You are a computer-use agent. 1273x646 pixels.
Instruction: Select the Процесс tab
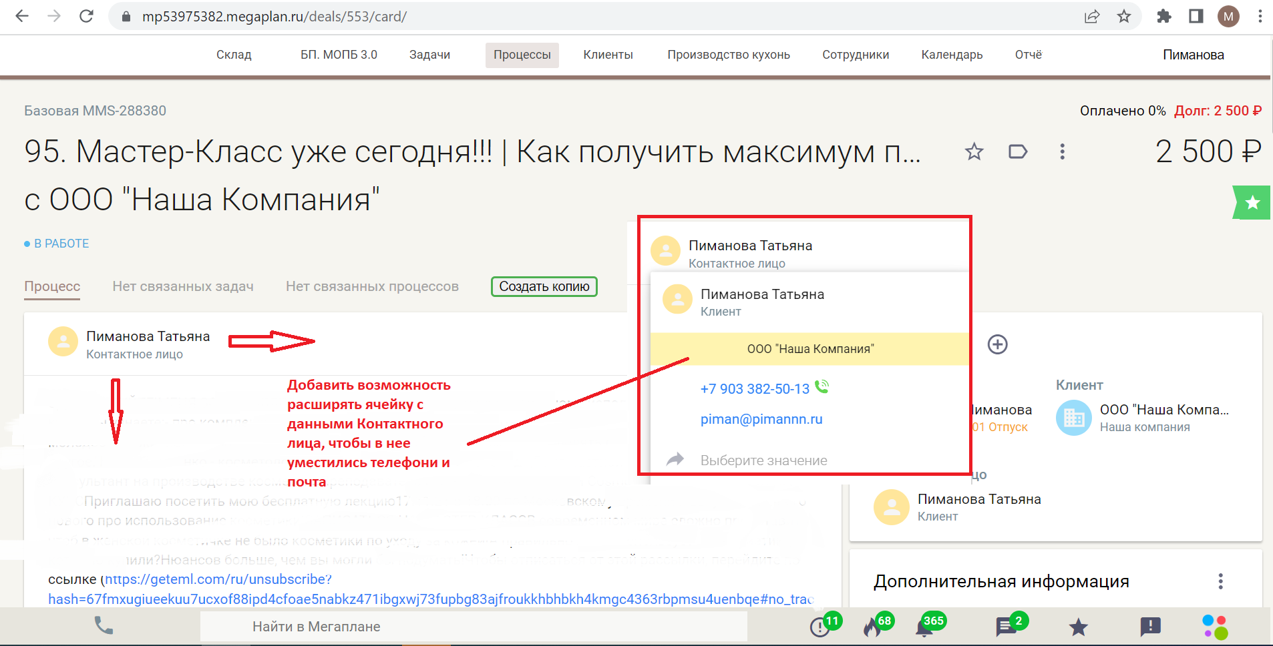(x=52, y=286)
